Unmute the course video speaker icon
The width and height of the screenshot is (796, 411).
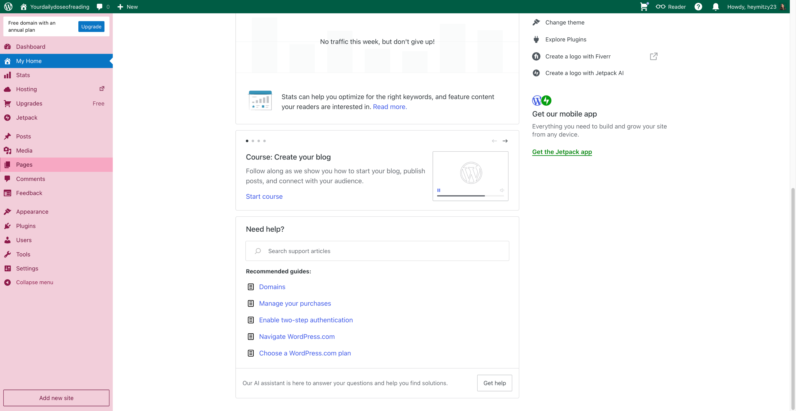(x=502, y=190)
